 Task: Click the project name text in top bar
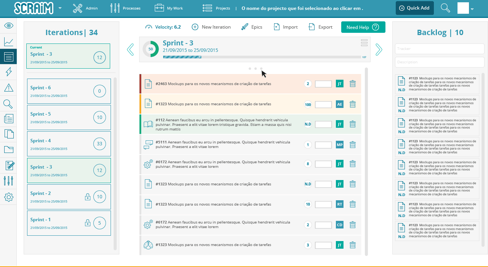(303, 8)
